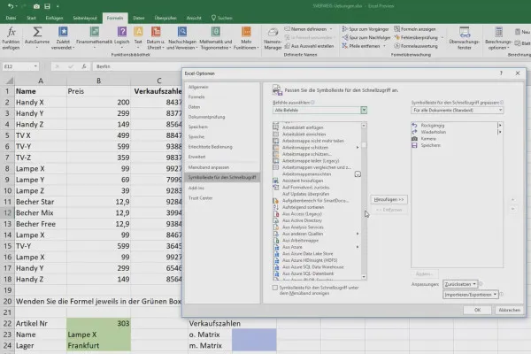Open Dokumentprüfung in options sidebar
Viewport: 531px width, 354px height.
(x=222, y=117)
